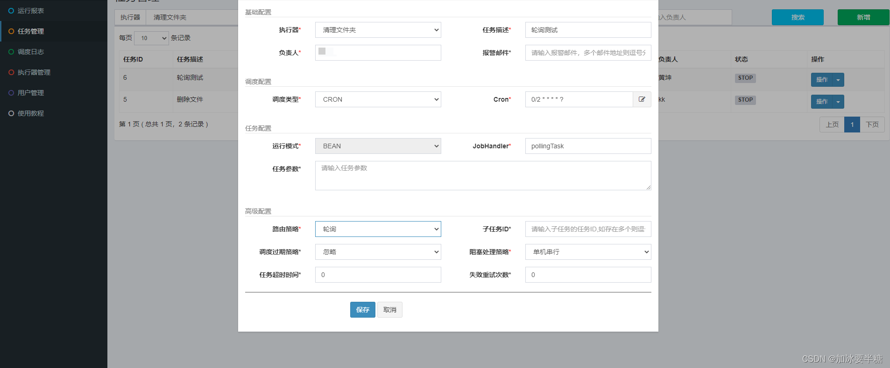Click the 保存 button

[363, 310]
